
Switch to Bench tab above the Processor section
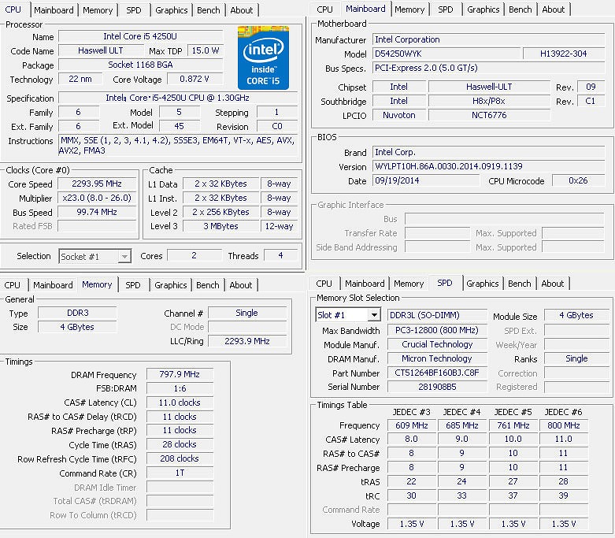click(x=209, y=10)
